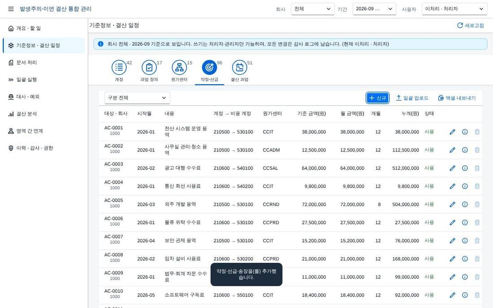The height and width of the screenshot is (308, 493).
Task: Click 외주 개발 용역 description cell
Action: pos(180,205)
